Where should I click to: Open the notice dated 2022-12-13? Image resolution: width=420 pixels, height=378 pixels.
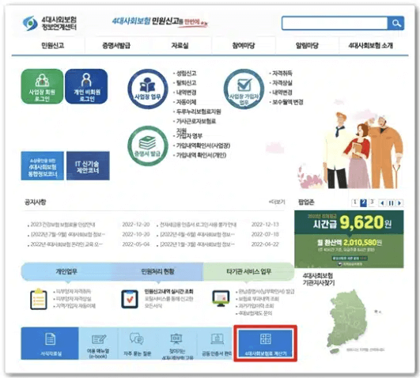coord(198,225)
